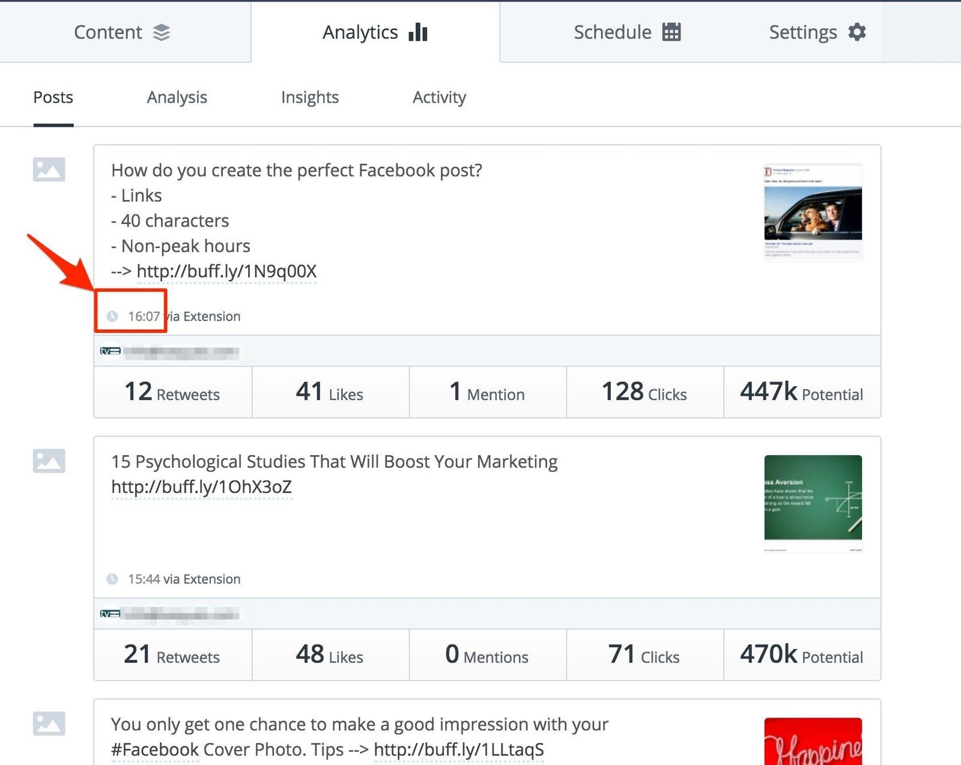
Task: Click the image placeholder icon beside the first post
Action: [x=50, y=169]
